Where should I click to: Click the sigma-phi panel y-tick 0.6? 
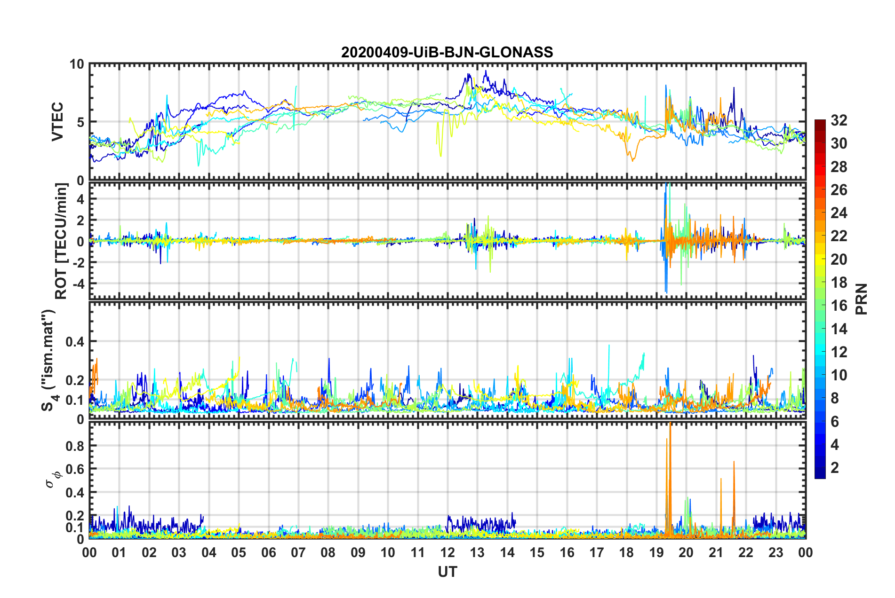click(75, 469)
